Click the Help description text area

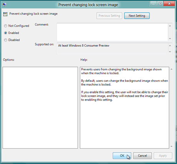[x=124, y=108]
